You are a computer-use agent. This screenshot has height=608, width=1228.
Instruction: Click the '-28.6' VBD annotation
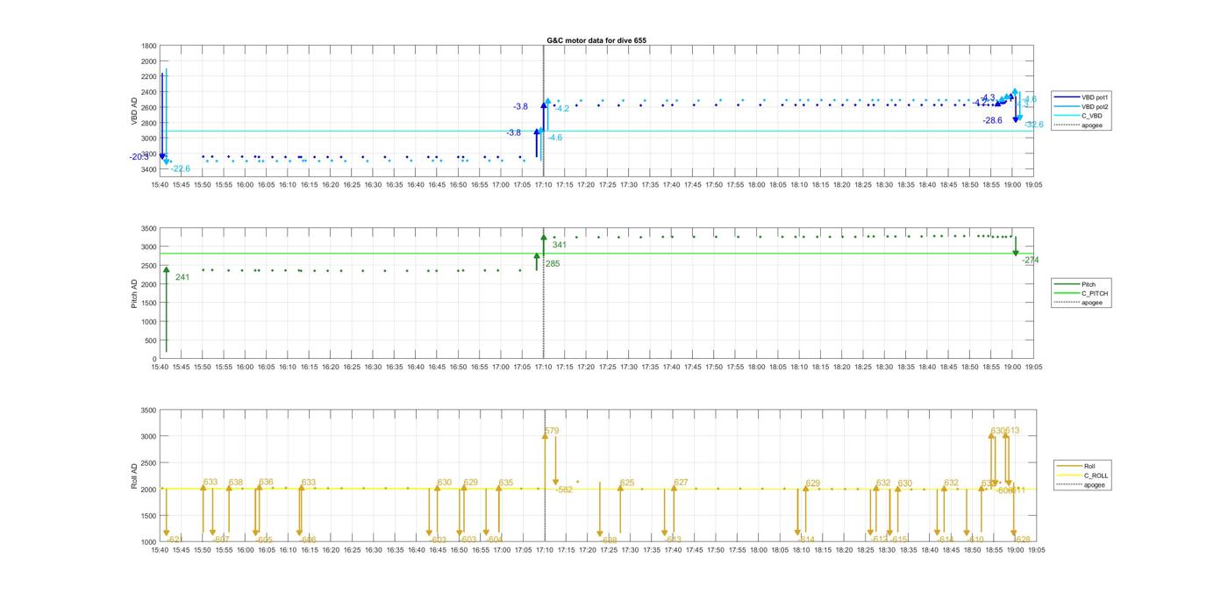click(992, 120)
